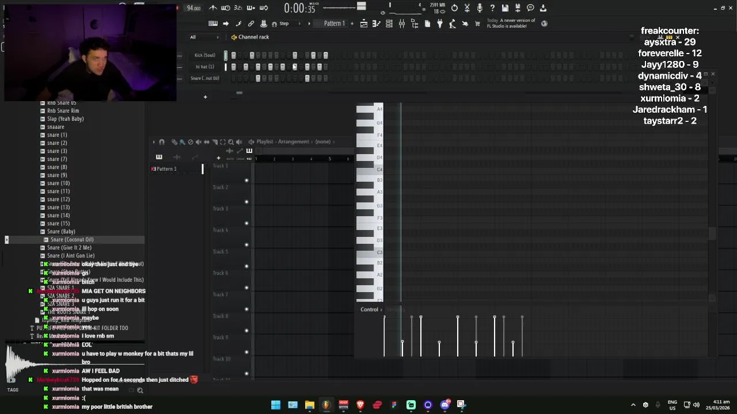The width and height of the screenshot is (737, 414).
Task: Open the plugin database plug icon
Action: pos(440,24)
